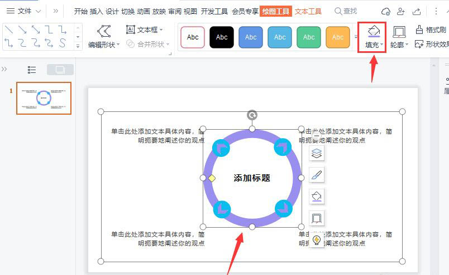Switch to slide thumbnail view in side panel
The height and width of the screenshot is (275, 449).
pos(60,70)
